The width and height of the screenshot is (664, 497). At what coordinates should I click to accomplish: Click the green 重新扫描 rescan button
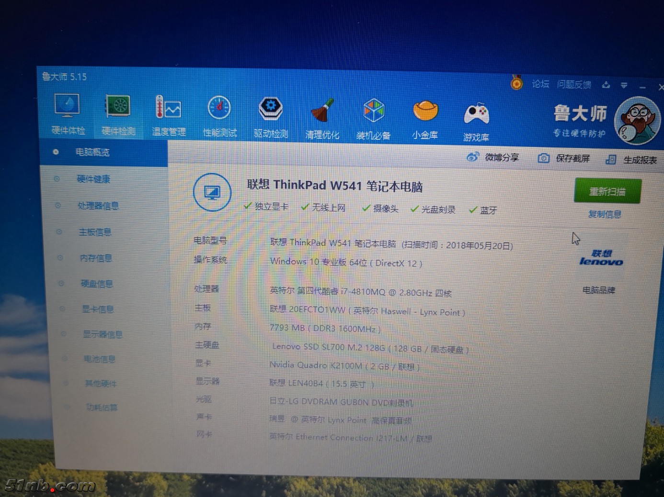[x=607, y=191]
